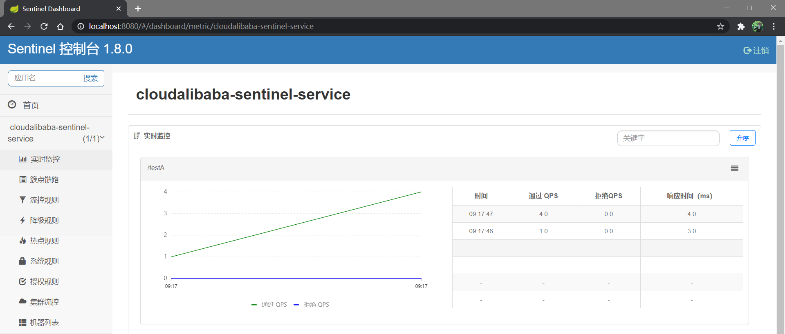The height and width of the screenshot is (334, 785).
Task: Click the site information icon in address bar
Action: pyautogui.click(x=81, y=26)
